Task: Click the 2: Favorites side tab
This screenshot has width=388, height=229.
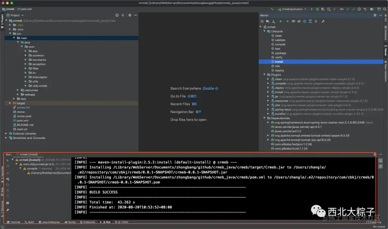Action: [x=2, y=174]
